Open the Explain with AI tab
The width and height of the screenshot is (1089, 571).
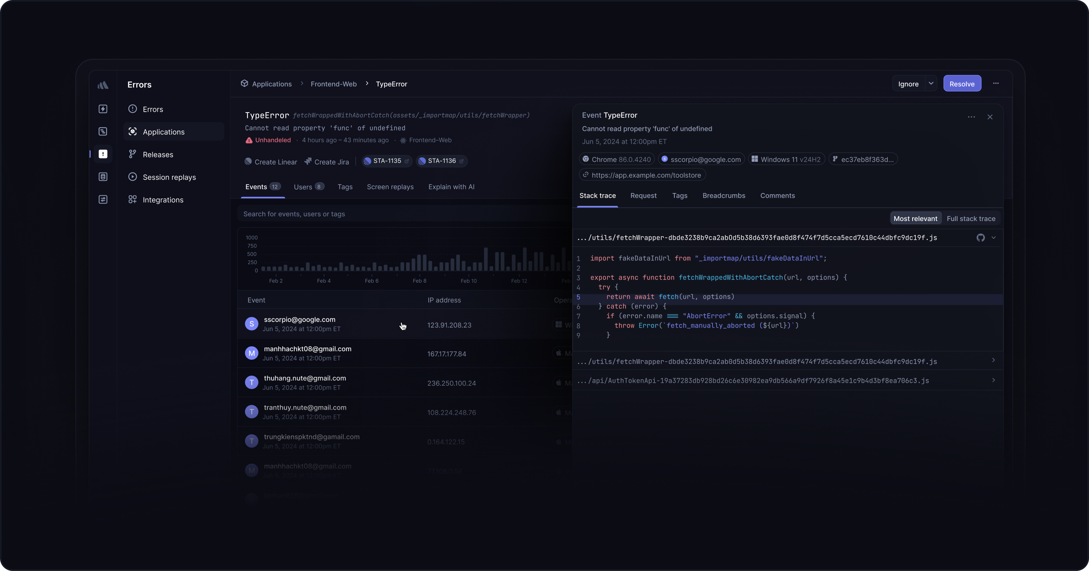tap(451, 187)
